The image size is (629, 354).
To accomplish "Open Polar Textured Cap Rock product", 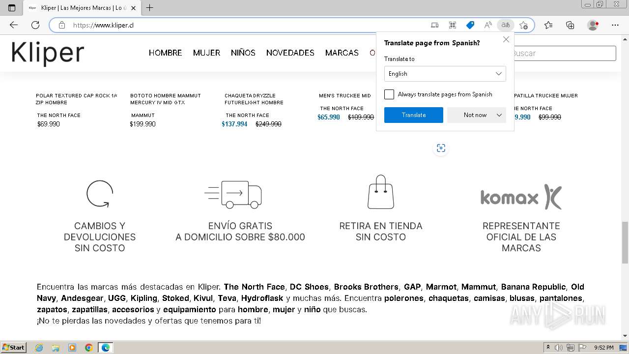I will tap(76, 99).
